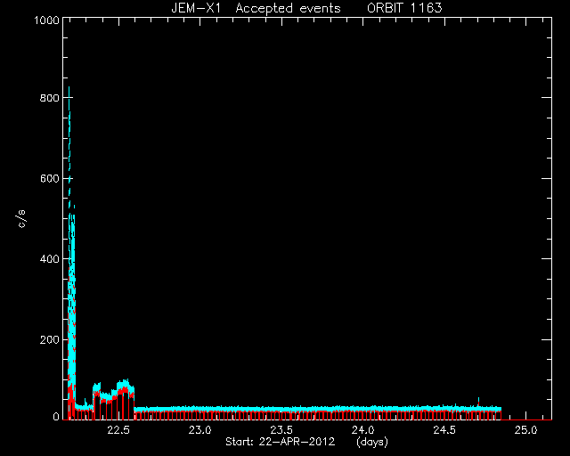The image size is (570, 456).
Task: Click the 25.0 x-axis tick label
Action: pyautogui.click(x=525, y=430)
